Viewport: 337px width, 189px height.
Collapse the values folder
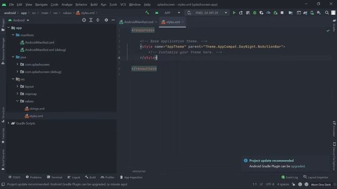(17, 101)
